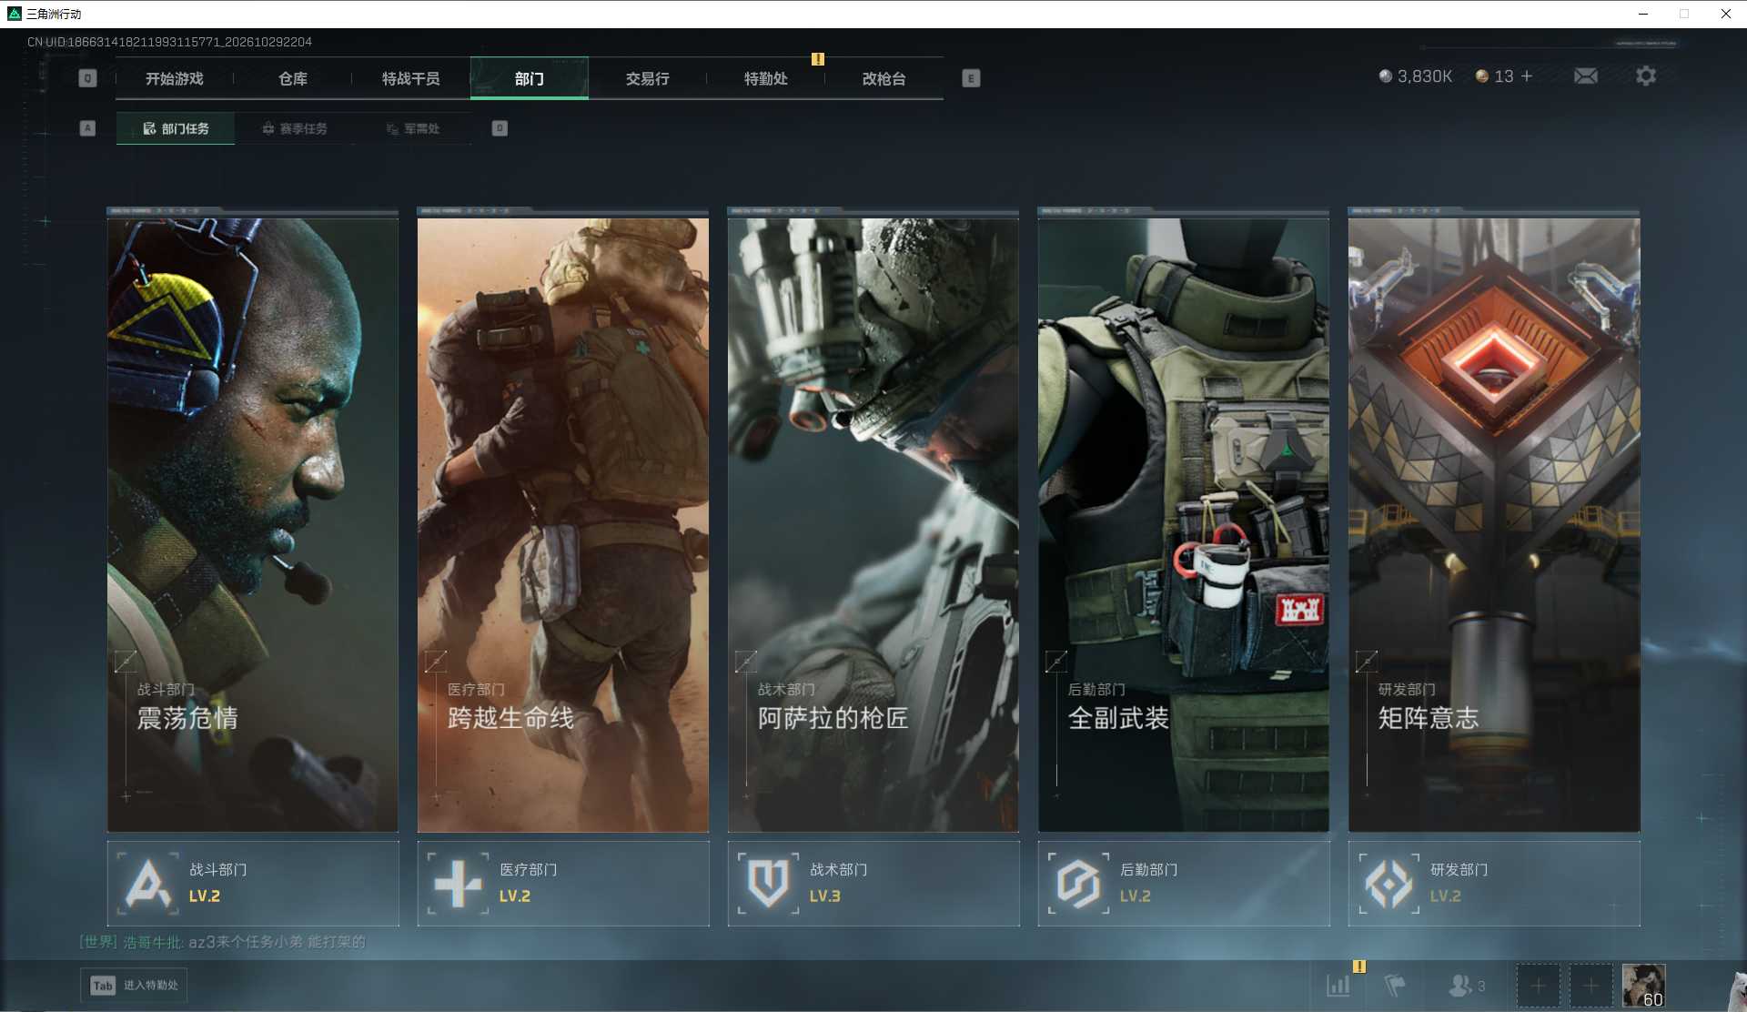
Task: Open the player avatar level 60
Action: [x=1643, y=986]
